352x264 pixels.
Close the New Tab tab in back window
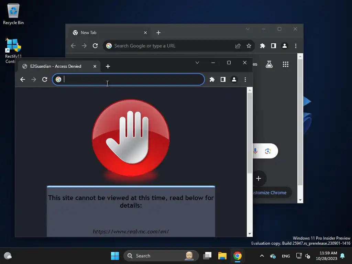[x=145, y=33]
